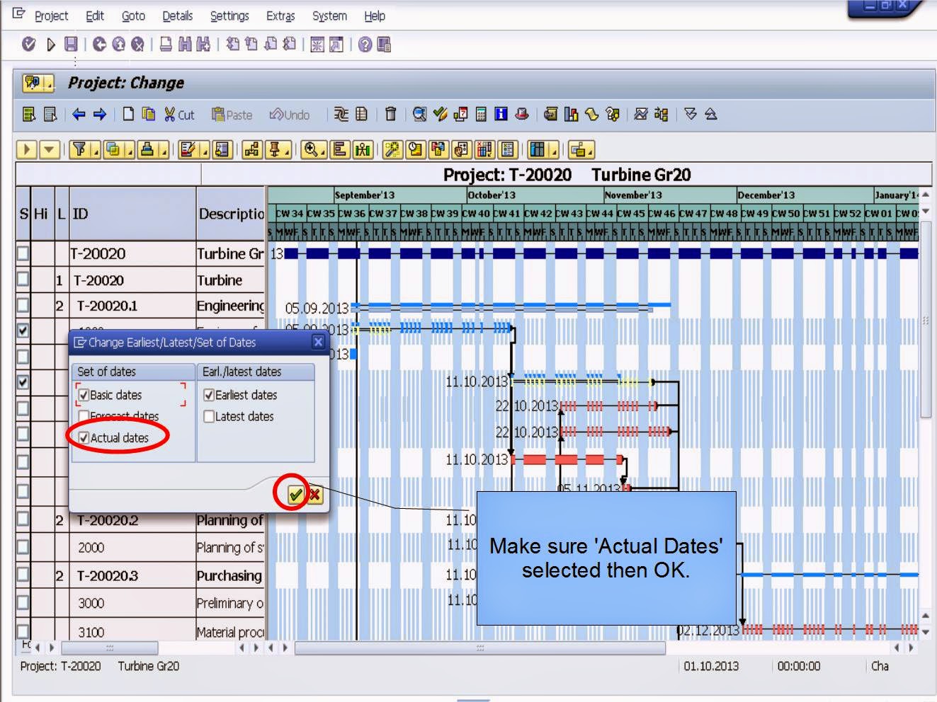Cancel the Change Earliest/Latest dialog
Screen dimensions: 937x702
click(x=314, y=495)
